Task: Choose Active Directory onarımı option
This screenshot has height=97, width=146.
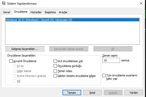Action: click(x=15, y=76)
